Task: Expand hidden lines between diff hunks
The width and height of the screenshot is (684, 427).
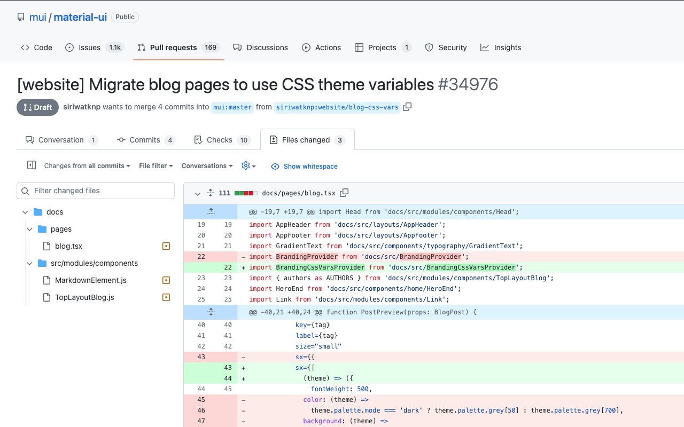Action: (211, 312)
